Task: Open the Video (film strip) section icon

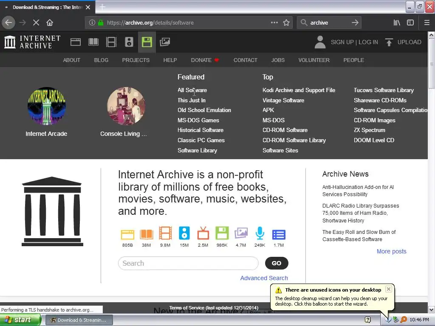Action: point(111,42)
